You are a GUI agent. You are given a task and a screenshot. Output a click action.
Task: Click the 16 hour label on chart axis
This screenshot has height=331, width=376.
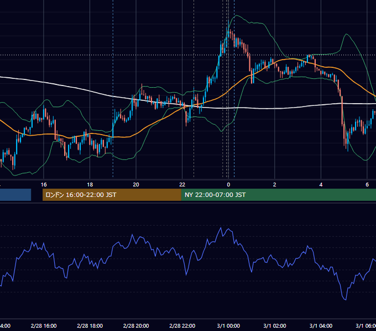click(44, 185)
